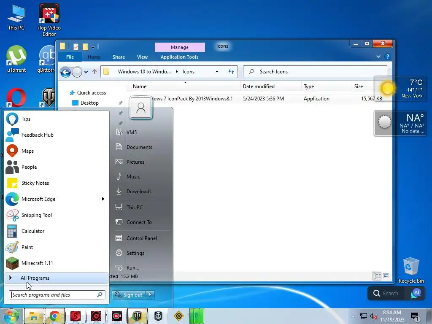The width and height of the screenshot is (432, 324).
Task: Sort files by Size column
Action: (x=363, y=86)
